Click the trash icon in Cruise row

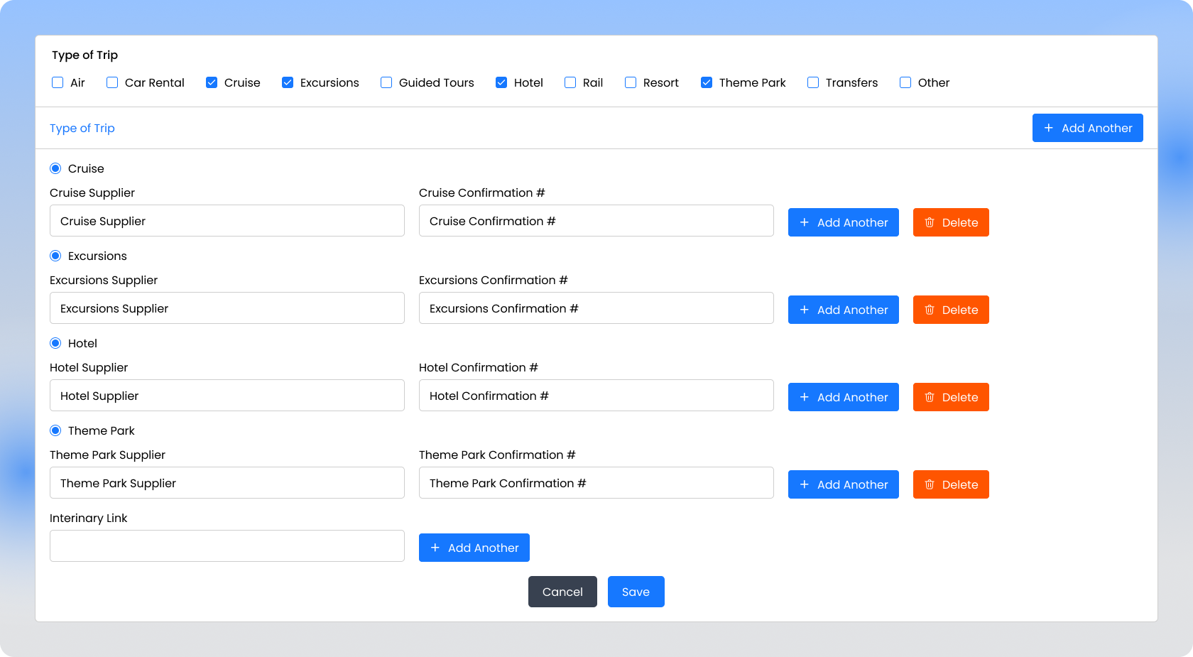coord(929,222)
